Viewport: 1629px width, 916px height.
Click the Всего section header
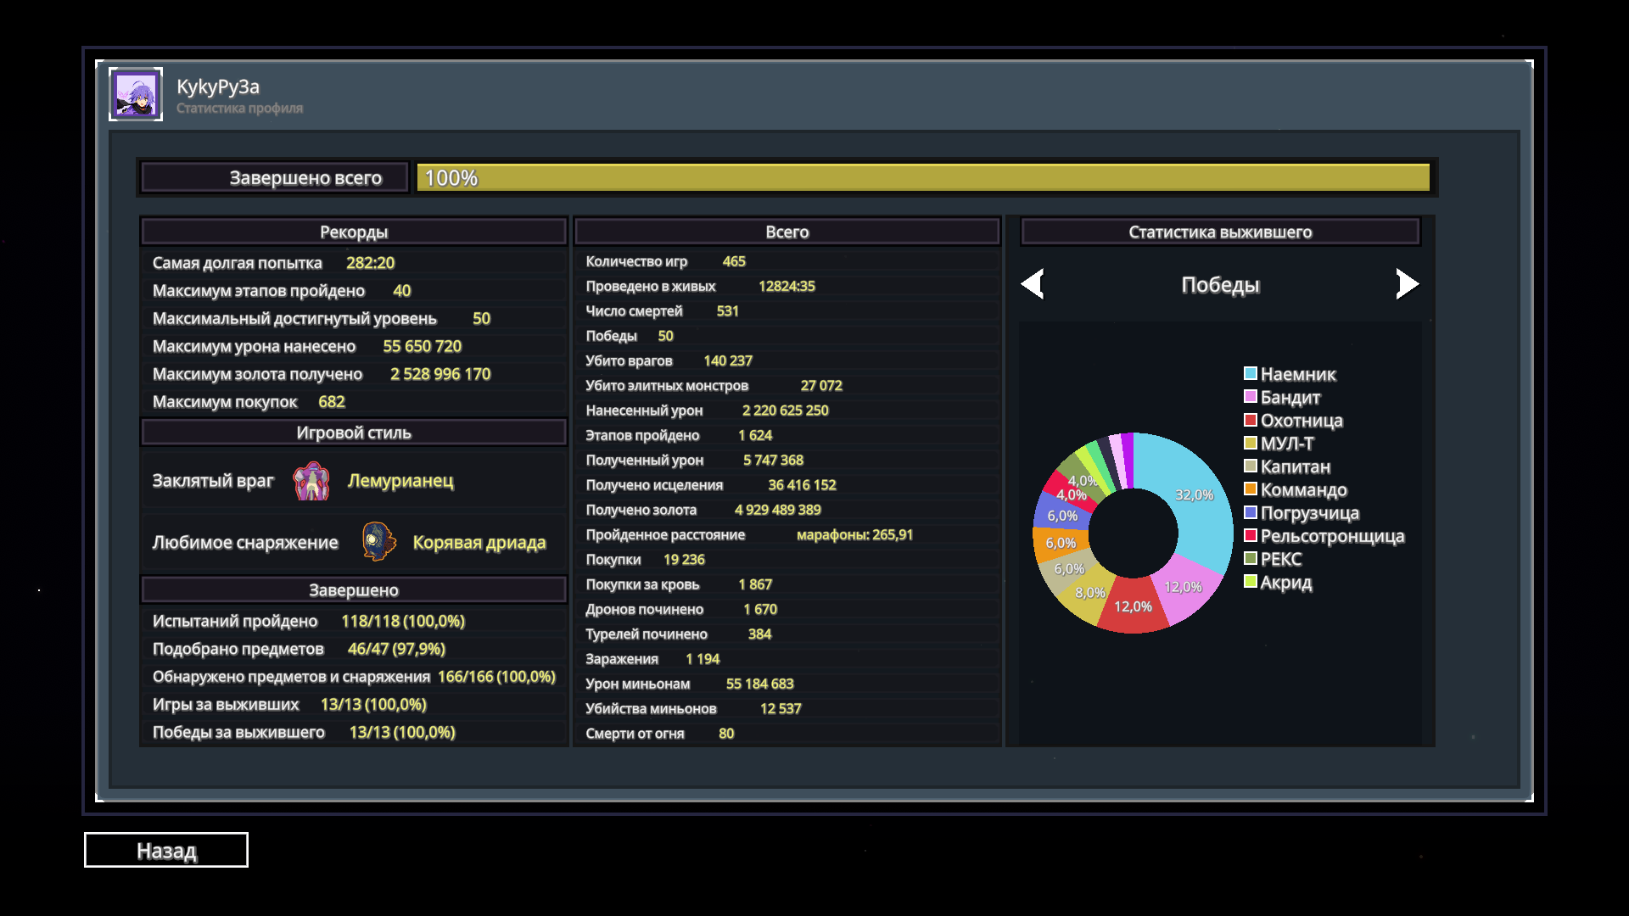[x=787, y=232]
